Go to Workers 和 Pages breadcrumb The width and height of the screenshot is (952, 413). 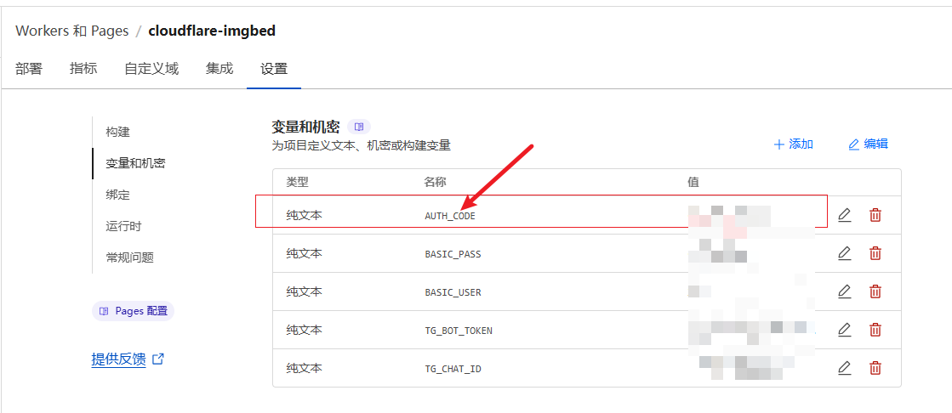[72, 31]
